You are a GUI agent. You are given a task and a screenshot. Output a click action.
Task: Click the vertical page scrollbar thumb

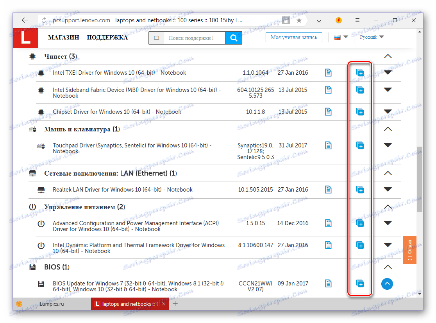pyautogui.click(x=420, y=179)
